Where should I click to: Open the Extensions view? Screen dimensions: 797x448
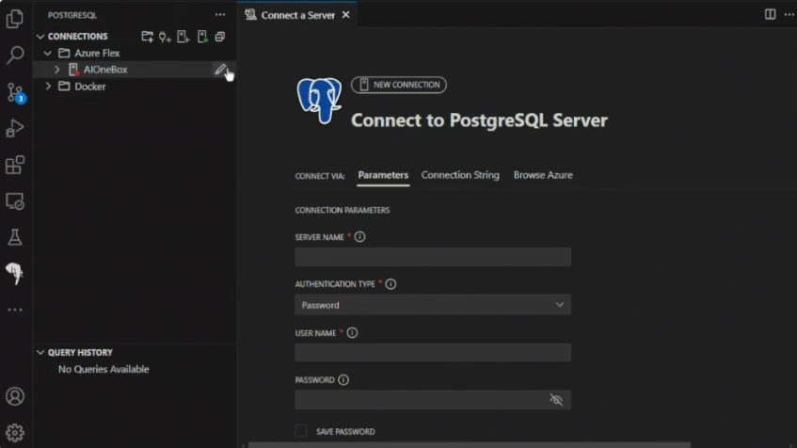coord(15,165)
